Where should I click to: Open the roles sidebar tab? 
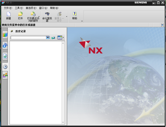coord(5,75)
